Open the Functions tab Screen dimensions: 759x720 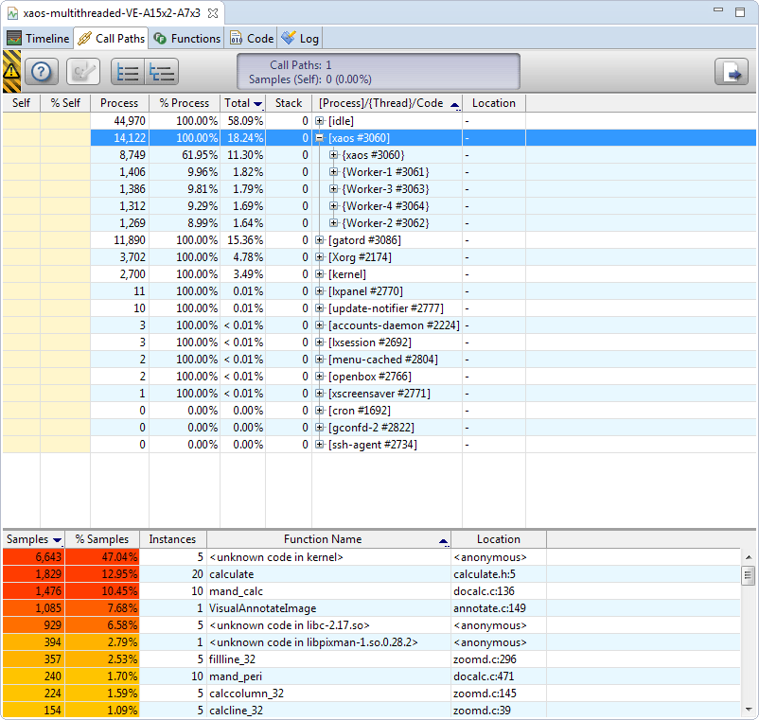(186, 38)
